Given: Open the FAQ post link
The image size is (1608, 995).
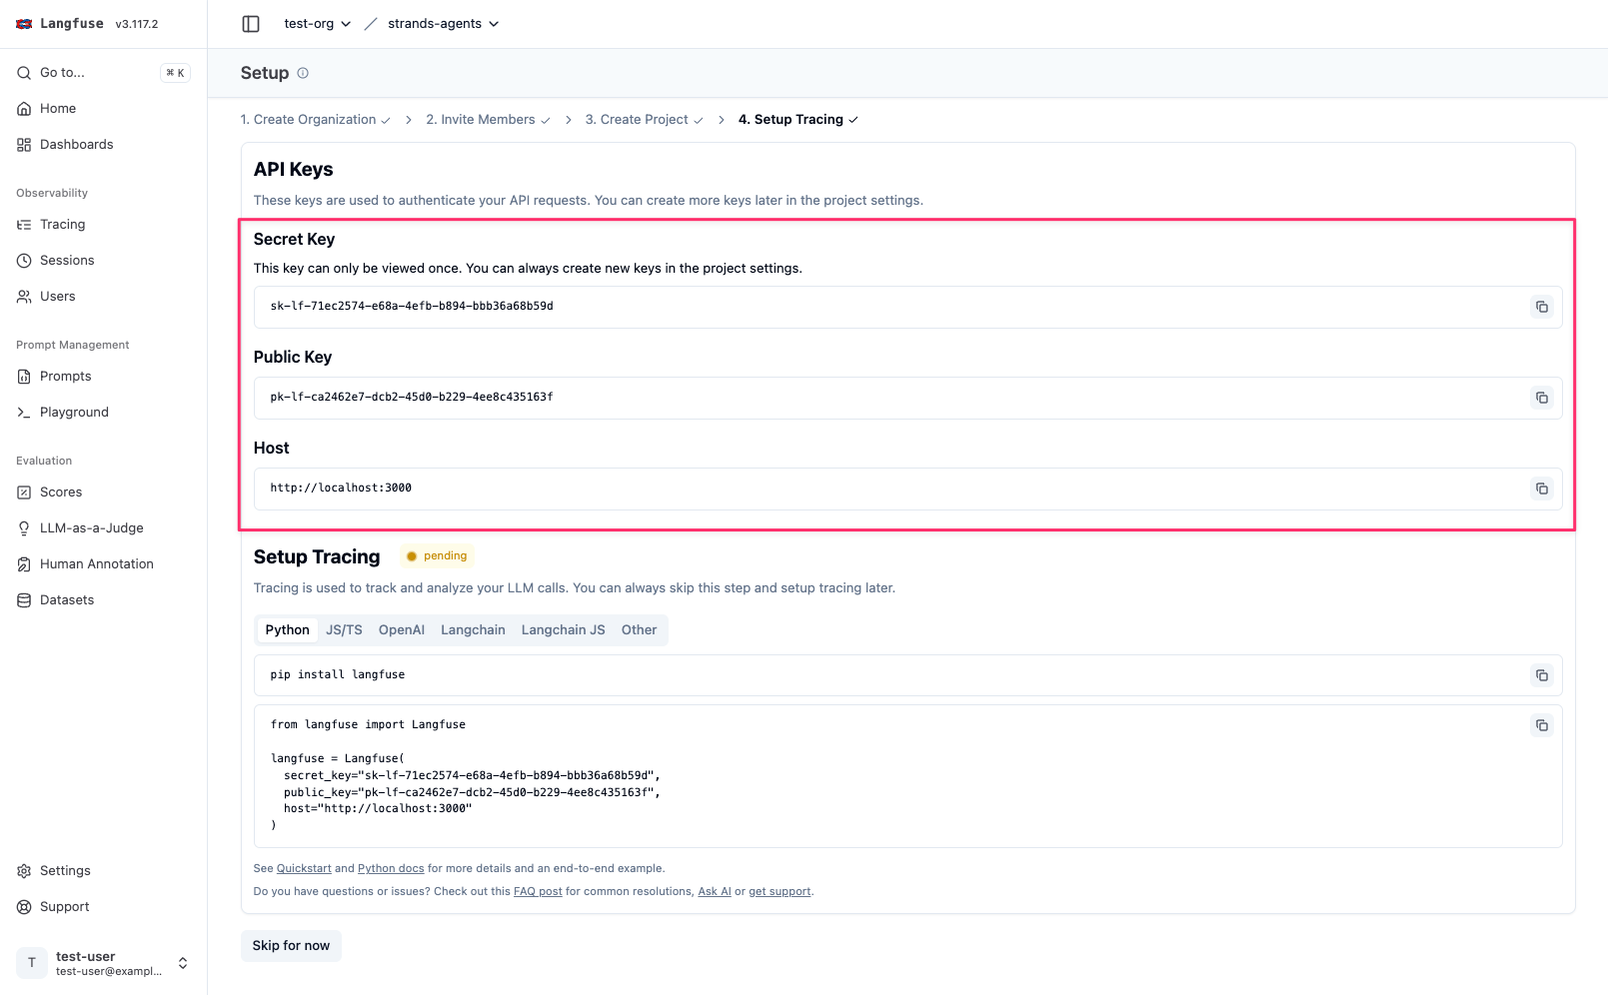Looking at the screenshot, I should [x=538, y=892].
